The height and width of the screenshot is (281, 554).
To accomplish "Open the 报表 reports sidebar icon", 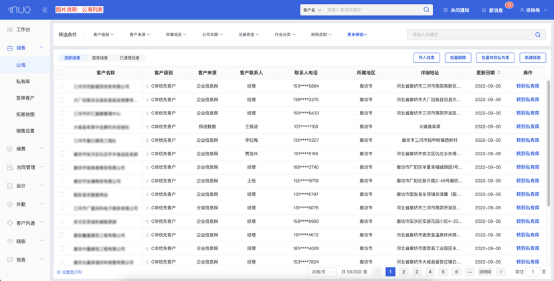I will coord(10,260).
